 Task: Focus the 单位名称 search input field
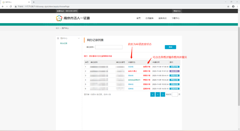[109, 47]
